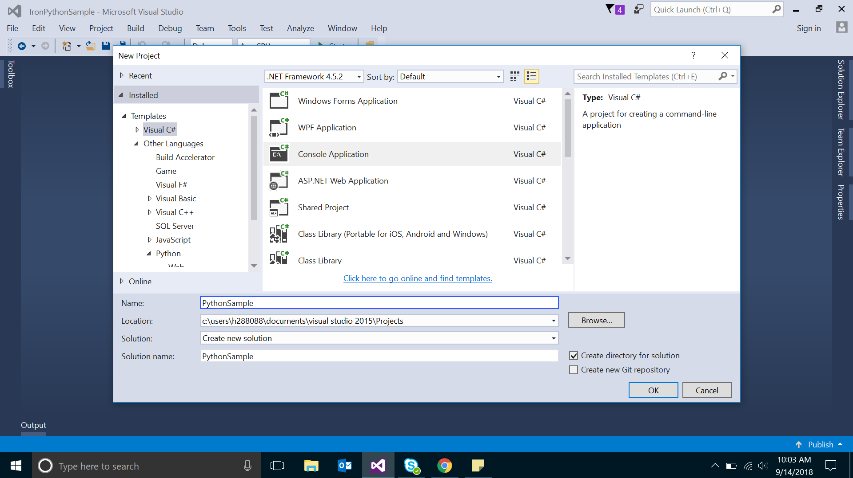853x478 pixels.
Task: Click the Save toolbar icon
Action: (106, 46)
